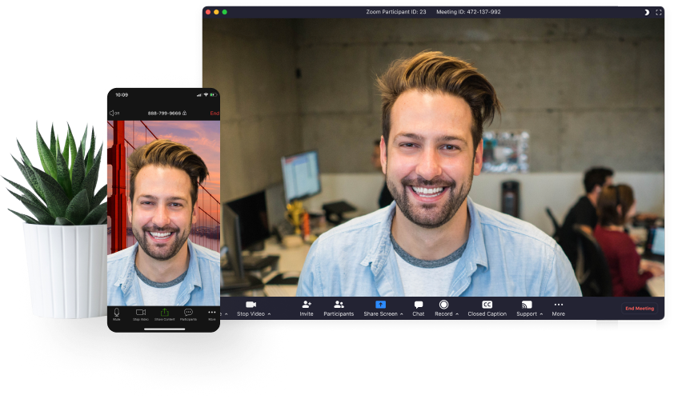The width and height of the screenshot is (678, 399).
Task: Tap lock icon next to phone meeting number
Action: tap(185, 113)
